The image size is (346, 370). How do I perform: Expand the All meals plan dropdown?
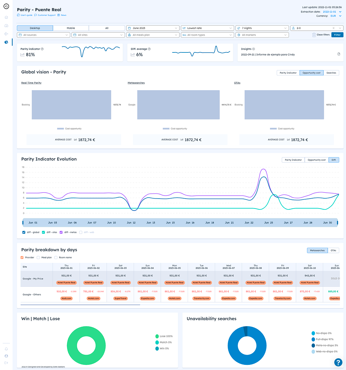[153, 35]
